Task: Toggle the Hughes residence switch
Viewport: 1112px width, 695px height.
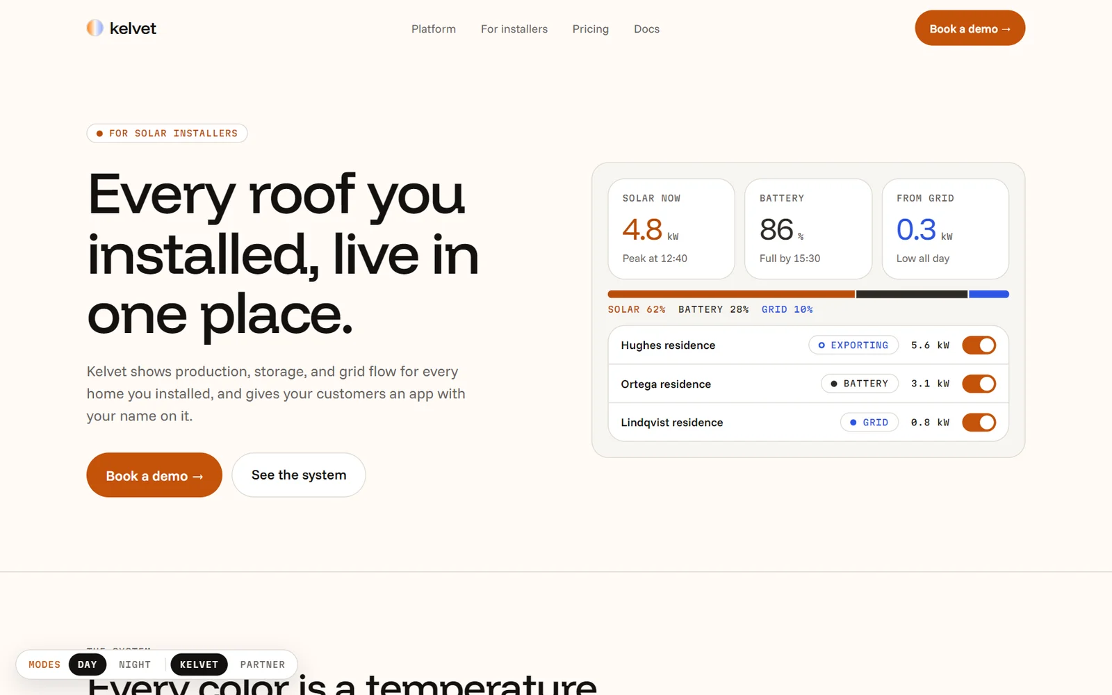Action: pyautogui.click(x=979, y=345)
